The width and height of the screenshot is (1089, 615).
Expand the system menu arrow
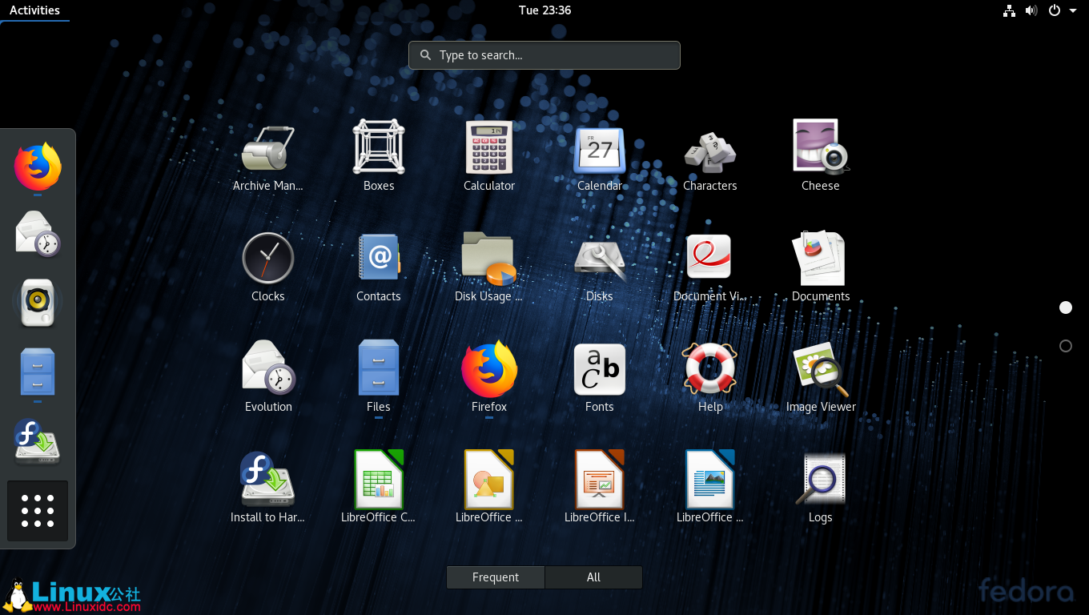(1073, 10)
